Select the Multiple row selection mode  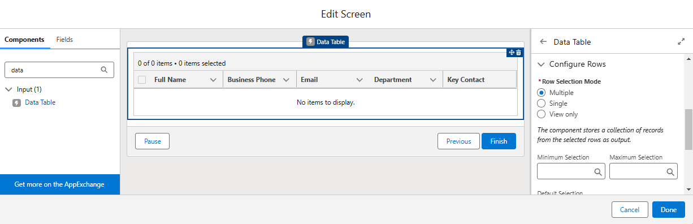point(542,93)
